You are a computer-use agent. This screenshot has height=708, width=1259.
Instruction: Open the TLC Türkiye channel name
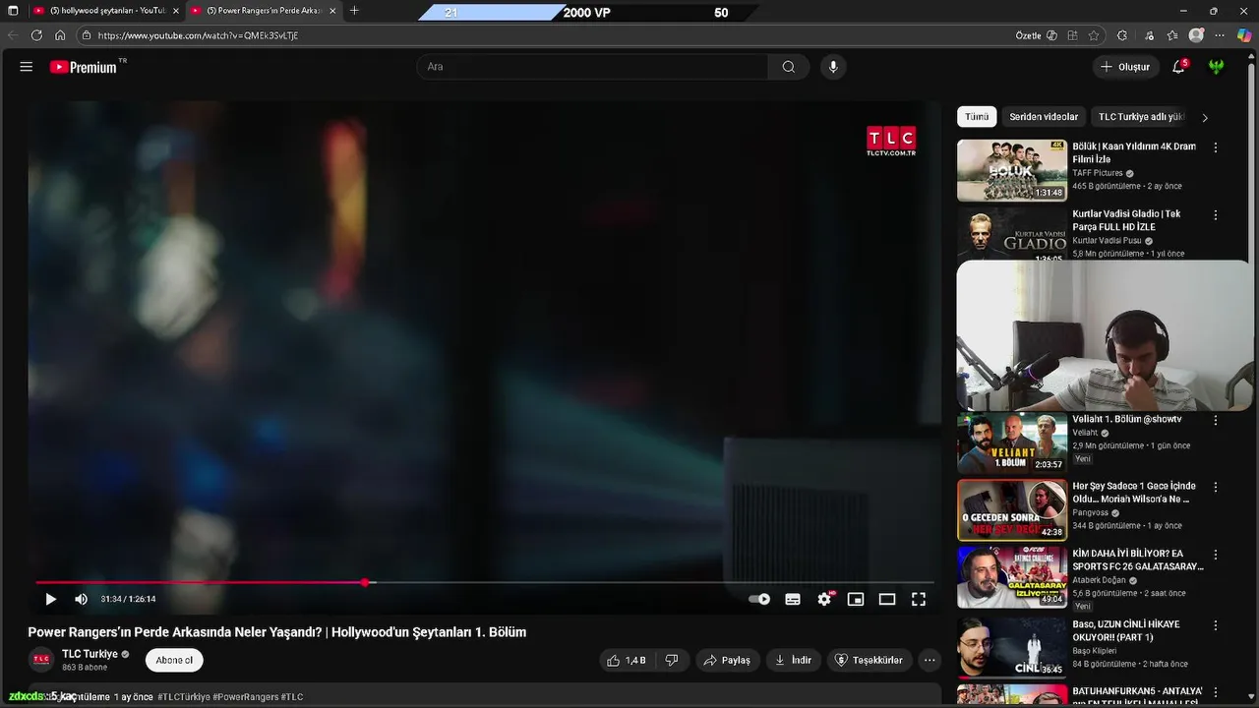[90, 654]
